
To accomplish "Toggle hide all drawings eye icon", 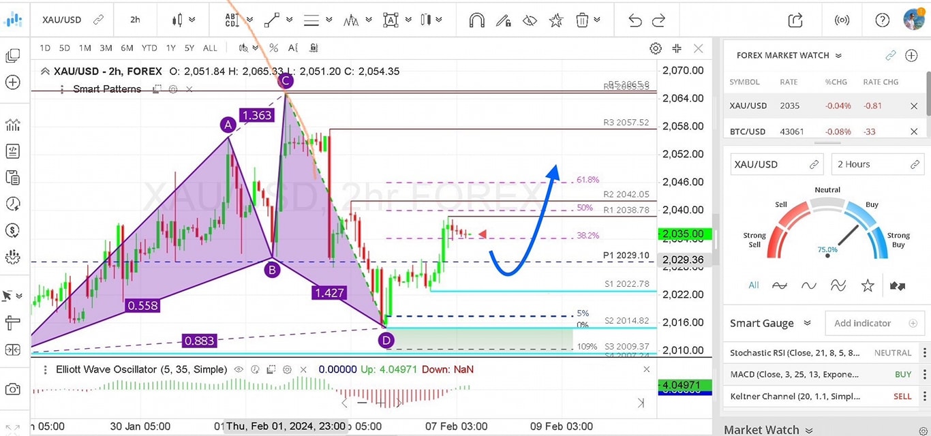I will click(x=530, y=20).
